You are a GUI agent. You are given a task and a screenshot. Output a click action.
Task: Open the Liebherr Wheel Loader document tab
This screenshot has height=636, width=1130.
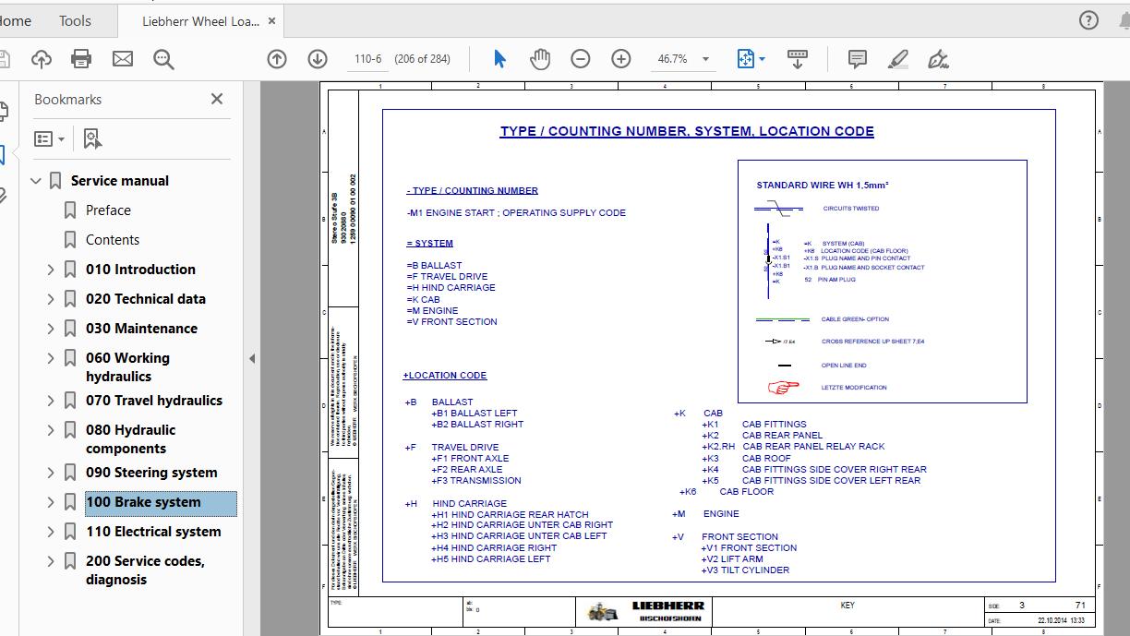point(201,19)
